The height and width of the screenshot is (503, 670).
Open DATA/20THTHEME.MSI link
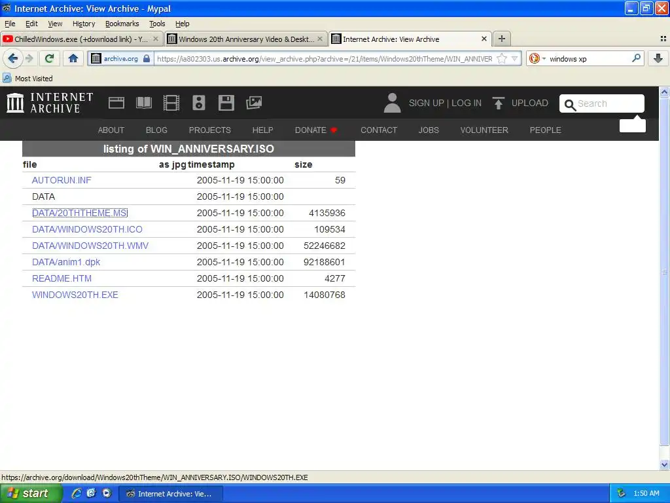point(80,213)
